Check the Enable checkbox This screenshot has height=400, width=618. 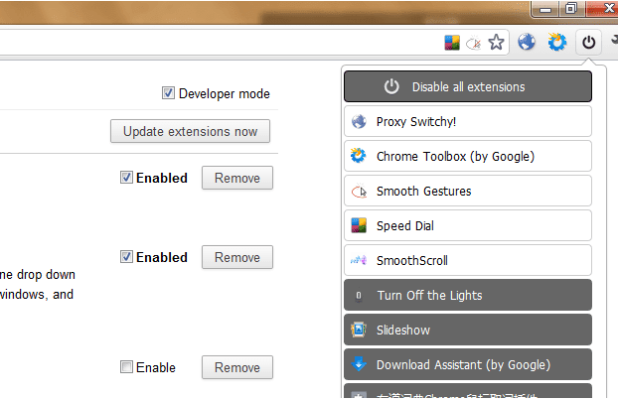pos(126,367)
